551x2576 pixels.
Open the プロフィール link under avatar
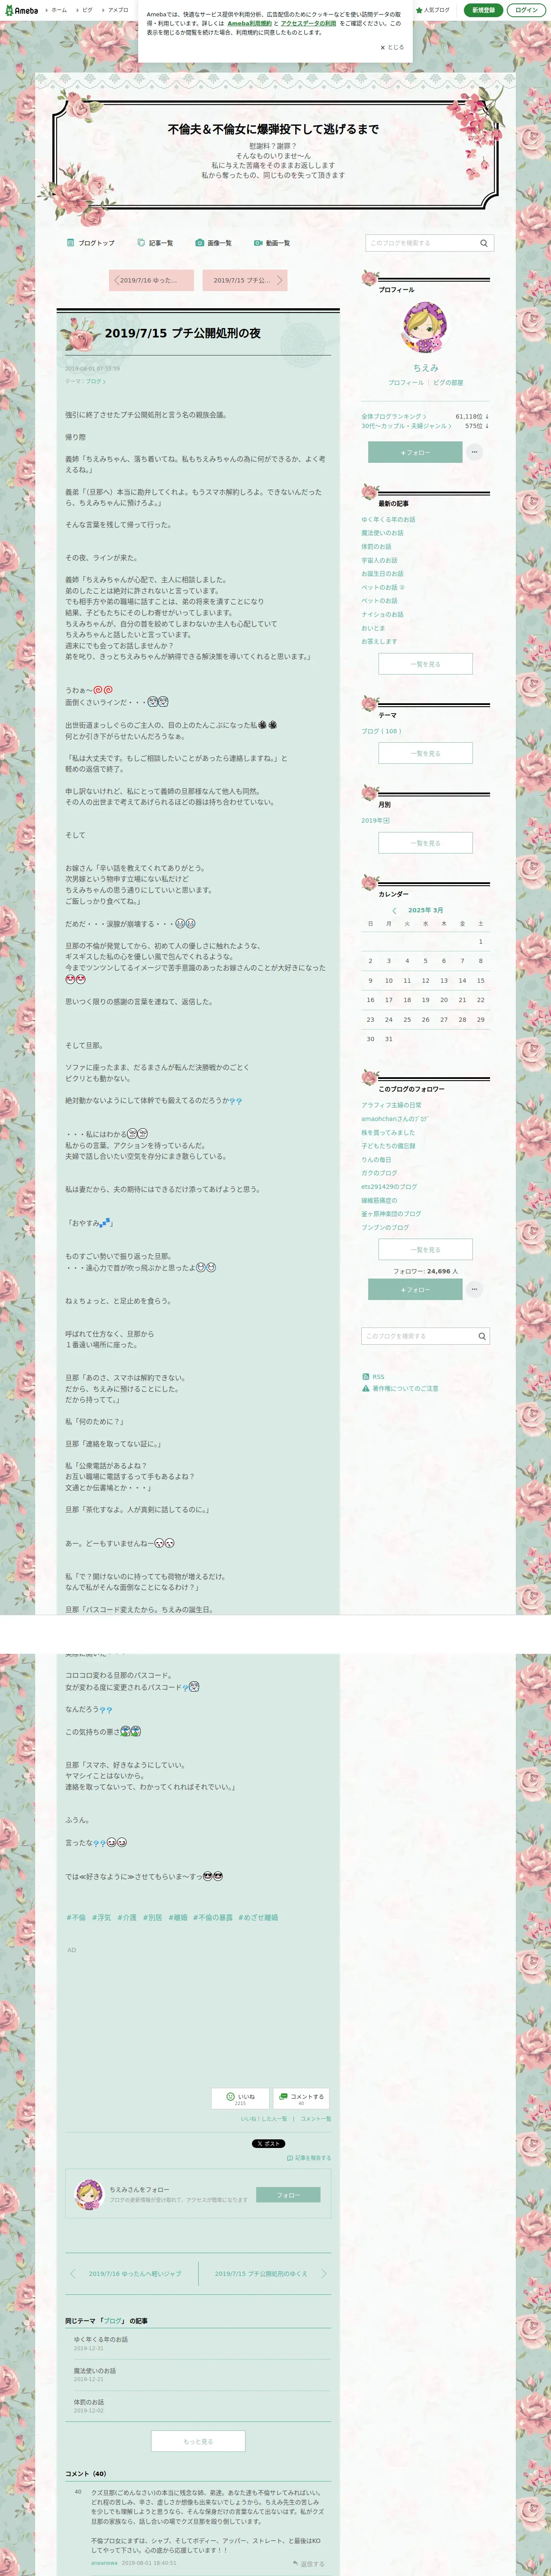406,383
